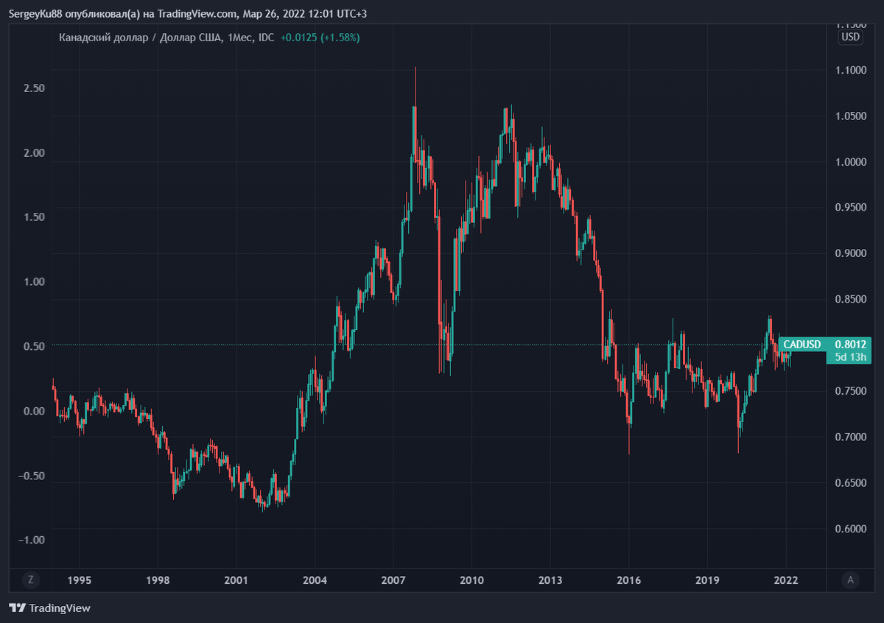The image size is (884, 623).
Task: Click the 1998 label on time axis
Action: pos(157,580)
